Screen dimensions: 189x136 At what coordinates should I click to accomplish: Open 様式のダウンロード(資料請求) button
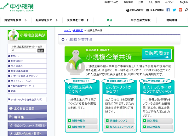27,126
